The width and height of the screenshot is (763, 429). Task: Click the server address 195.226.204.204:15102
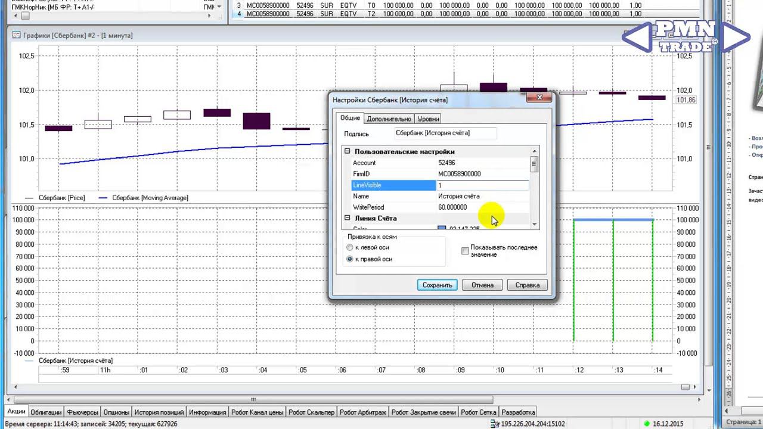pos(532,424)
